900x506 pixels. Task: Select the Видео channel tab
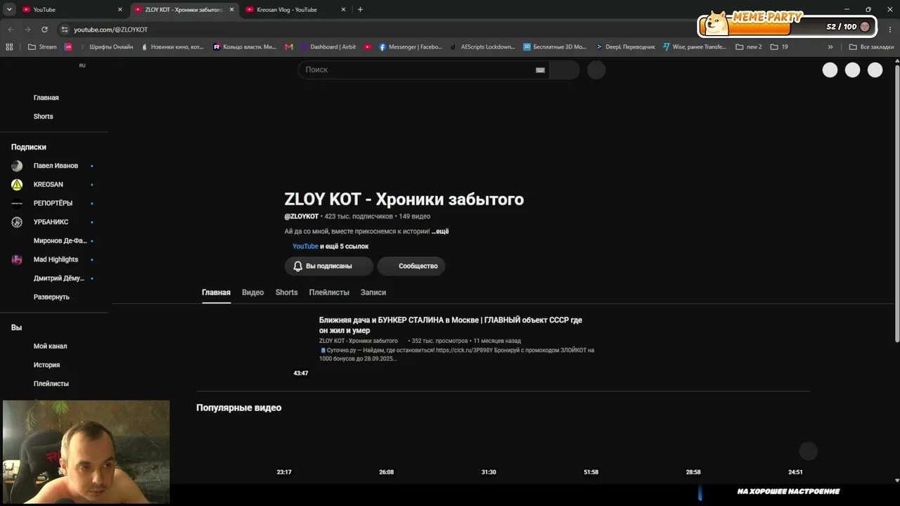(253, 292)
